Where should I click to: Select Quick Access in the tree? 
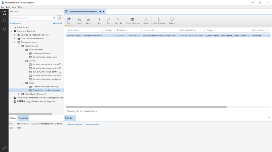pos(23,27)
